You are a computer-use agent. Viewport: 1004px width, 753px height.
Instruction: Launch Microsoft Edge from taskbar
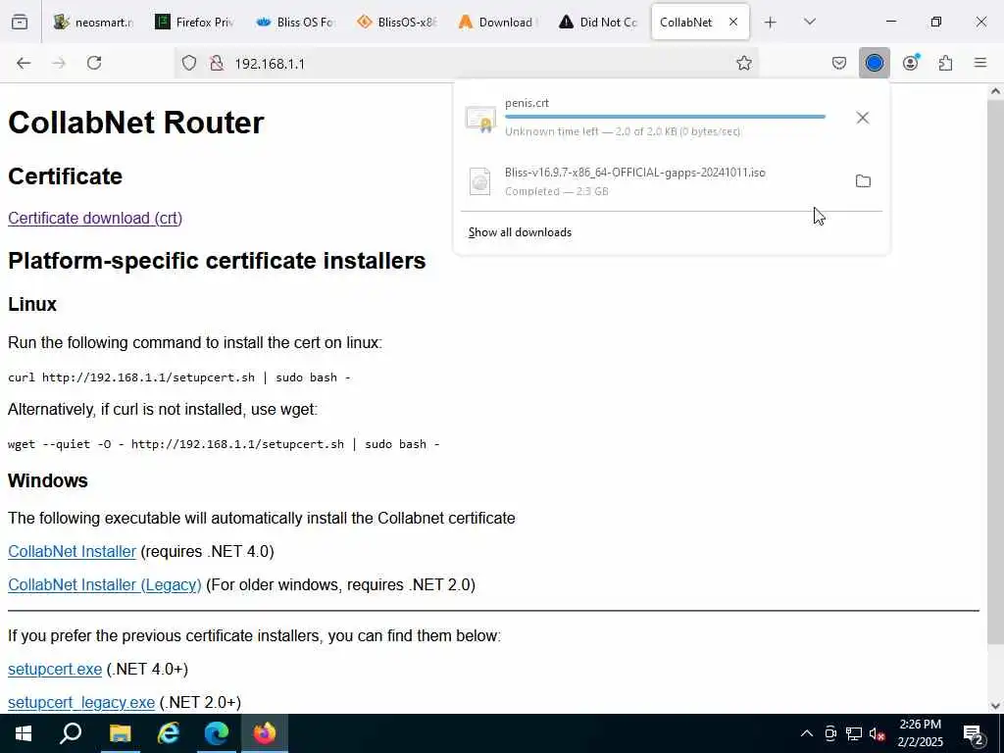point(217,733)
